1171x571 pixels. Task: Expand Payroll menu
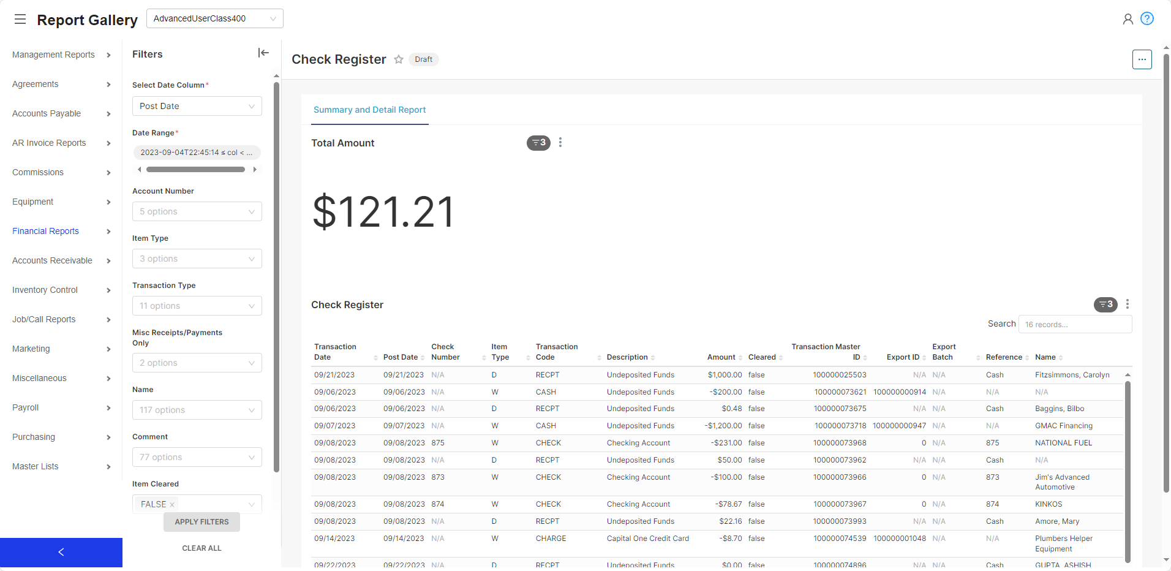click(61, 407)
